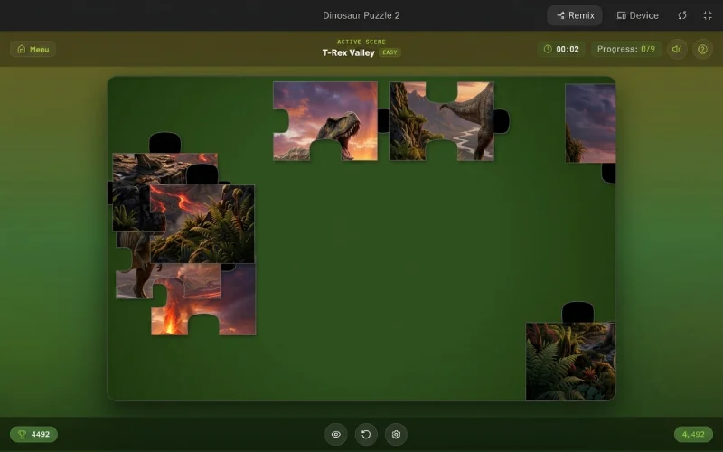This screenshot has width=723, height=452.
Task: Click the timer showing 00:02
Action: [561, 49]
